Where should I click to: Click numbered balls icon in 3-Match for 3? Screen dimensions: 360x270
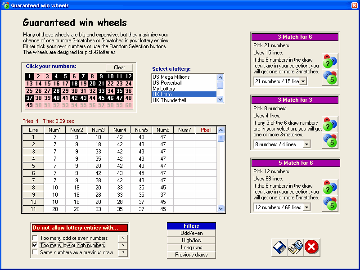(330, 140)
